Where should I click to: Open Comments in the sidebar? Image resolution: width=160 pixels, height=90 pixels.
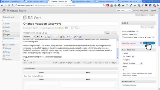(9, 38)
